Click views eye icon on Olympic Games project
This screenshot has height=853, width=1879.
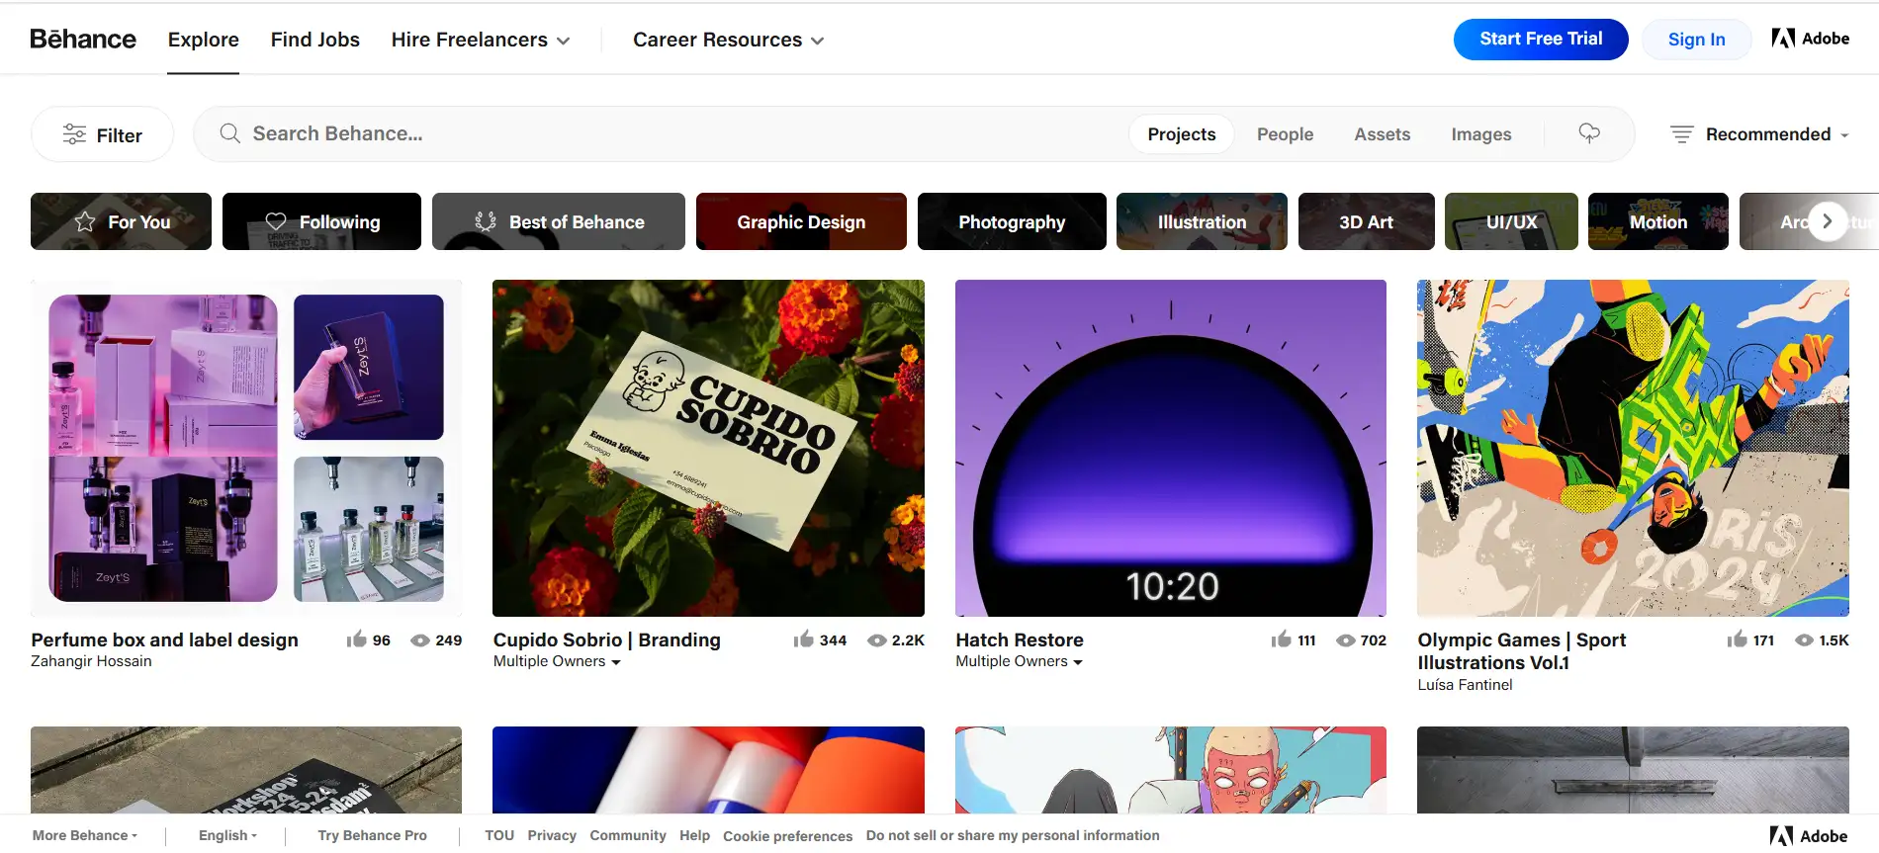click(1804, 640)
